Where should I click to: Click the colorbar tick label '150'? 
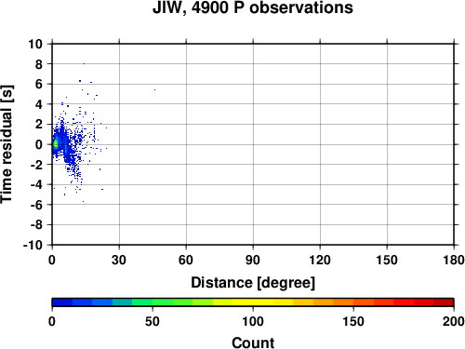[x=353, y=321]
